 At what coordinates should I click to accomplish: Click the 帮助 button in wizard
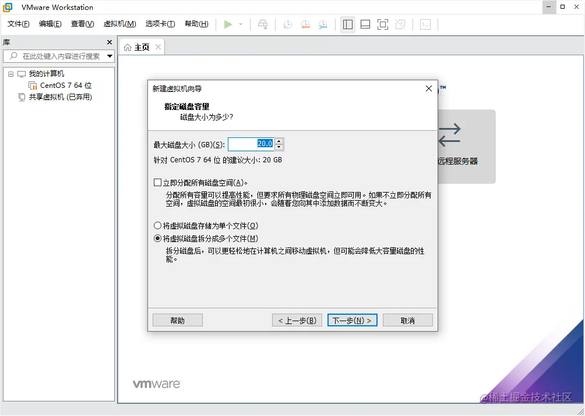178,320
